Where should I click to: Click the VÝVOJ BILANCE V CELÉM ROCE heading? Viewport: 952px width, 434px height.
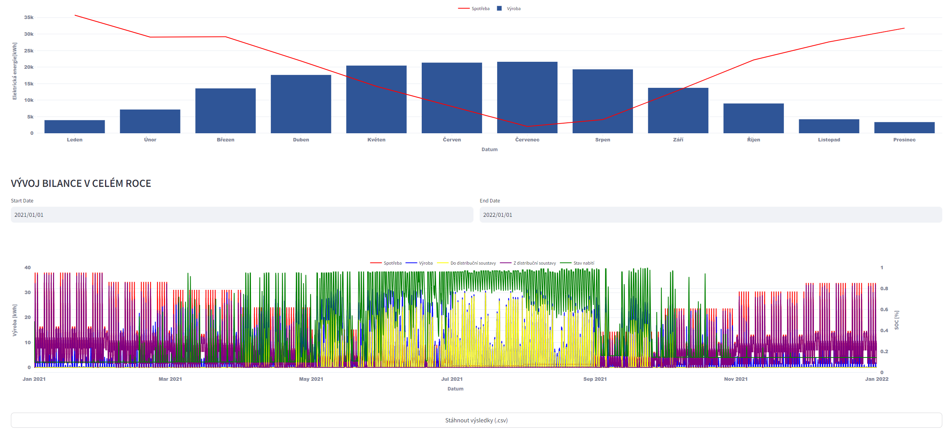(x=81, y=183)
